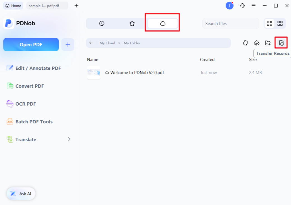
Task: Click the Convert PDF green icon
Action: point(10,86)
